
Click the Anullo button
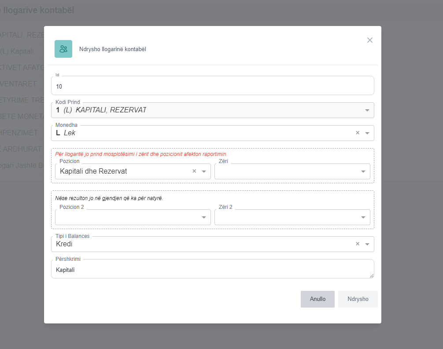tap(317, 299)
